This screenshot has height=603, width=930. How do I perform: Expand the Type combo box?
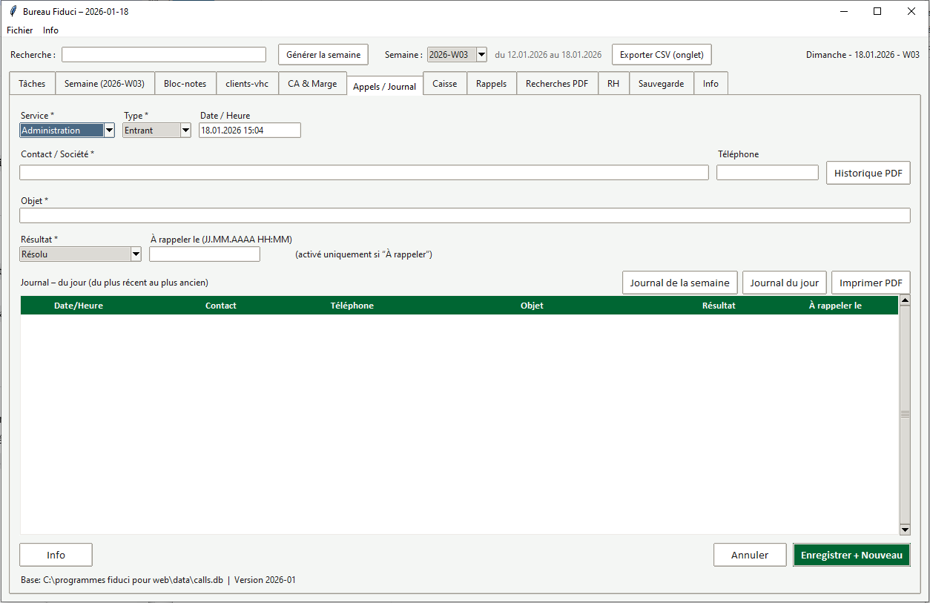point(185,131)
